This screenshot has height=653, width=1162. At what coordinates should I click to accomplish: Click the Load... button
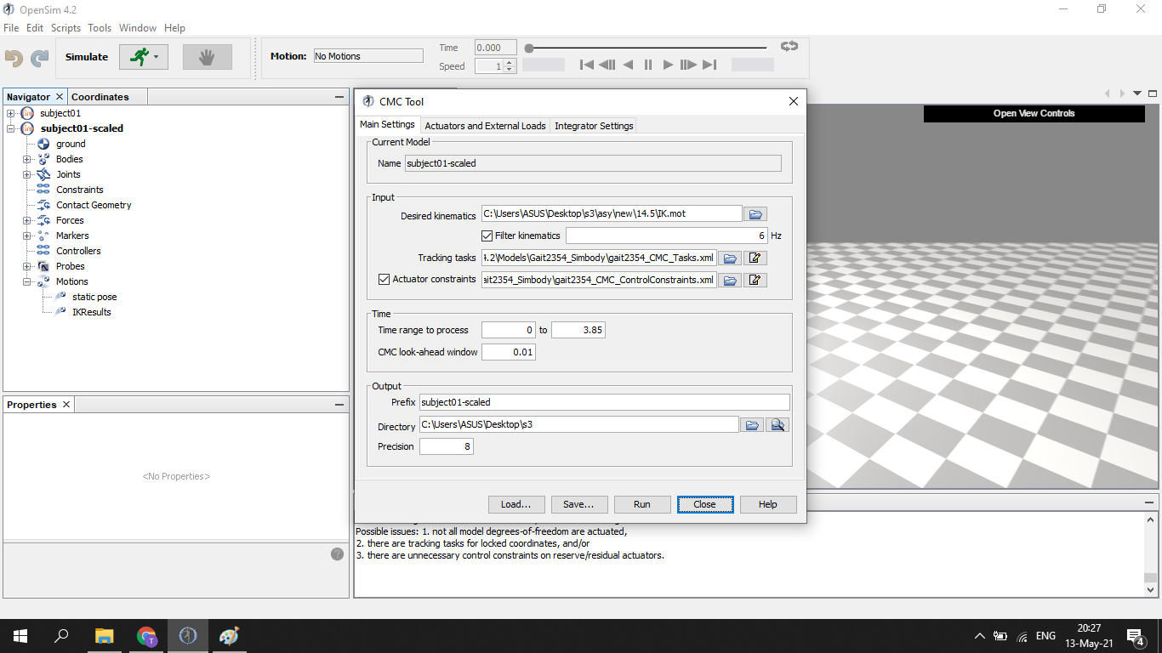pyautogui.click(x=516, y=504)
